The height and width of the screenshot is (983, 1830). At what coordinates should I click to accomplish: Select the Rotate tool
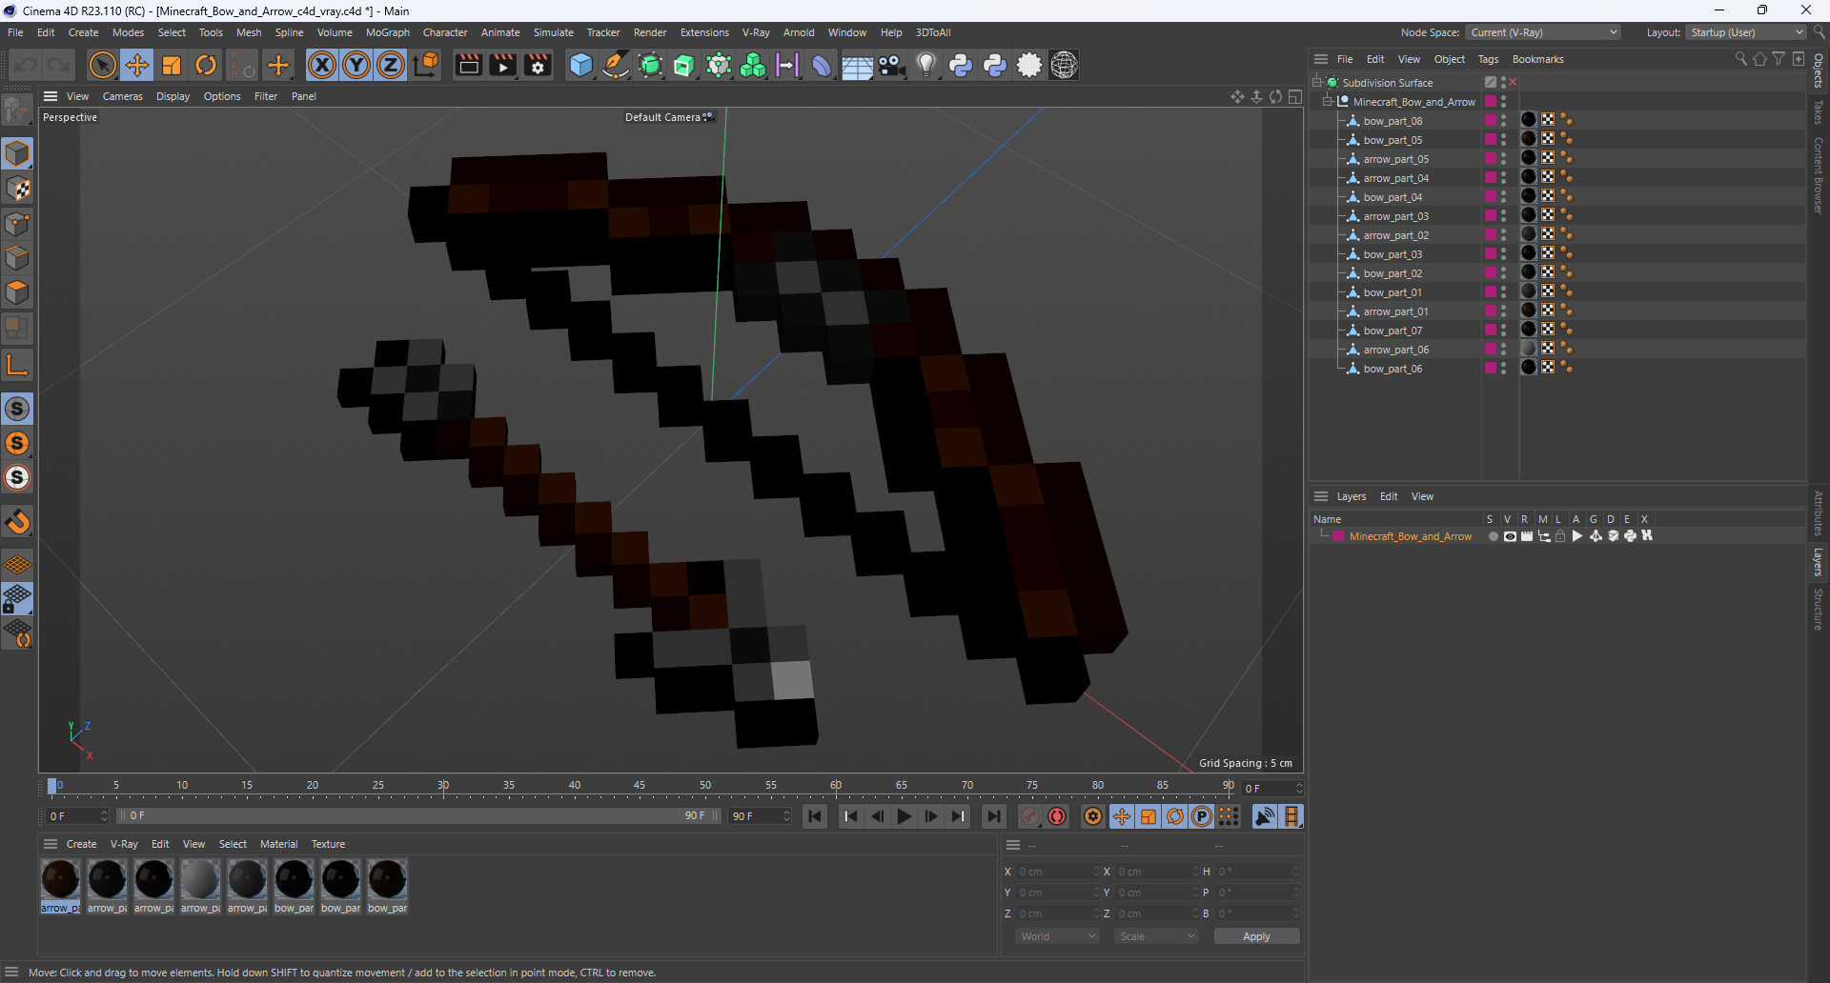click(206, 65)
